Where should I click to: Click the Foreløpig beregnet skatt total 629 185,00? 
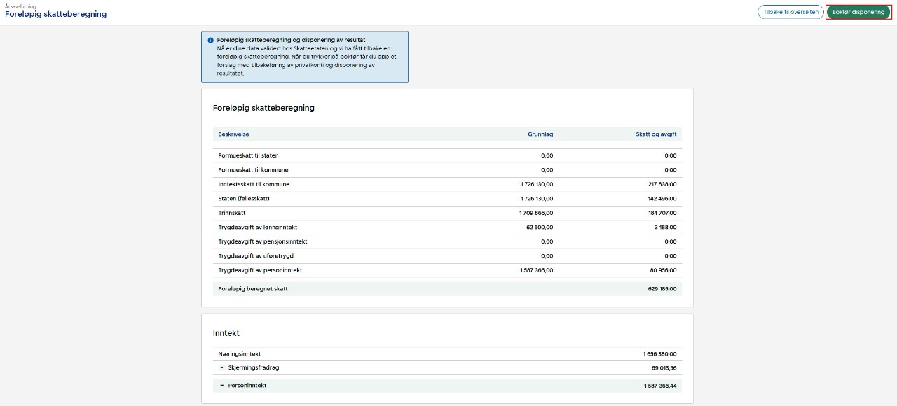pyautogui.click(x=662, y=289)
